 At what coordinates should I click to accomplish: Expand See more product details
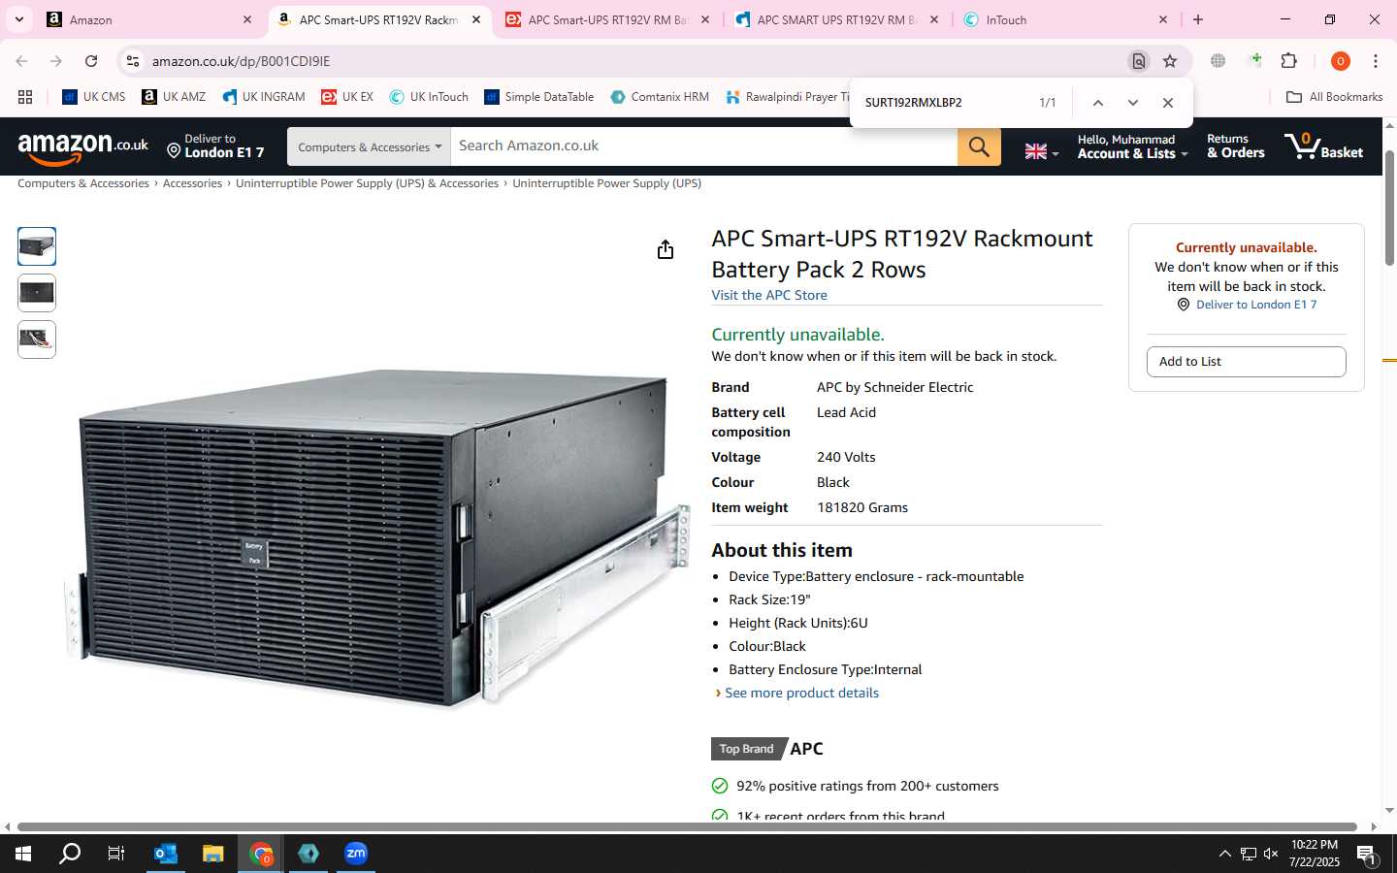(801, 693)
